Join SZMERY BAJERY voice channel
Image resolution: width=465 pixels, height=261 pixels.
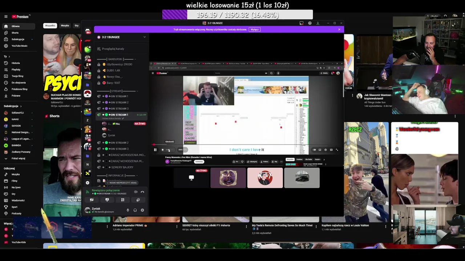click(x=122, y=167)
